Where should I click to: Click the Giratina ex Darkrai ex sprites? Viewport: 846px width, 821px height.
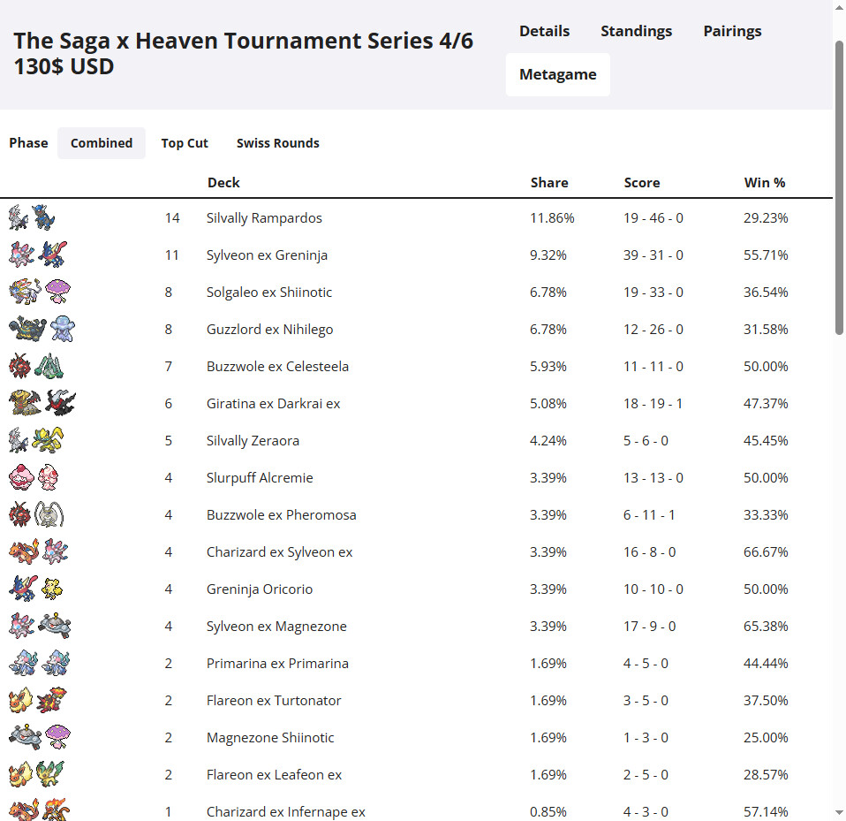click(x=42, y=403)
